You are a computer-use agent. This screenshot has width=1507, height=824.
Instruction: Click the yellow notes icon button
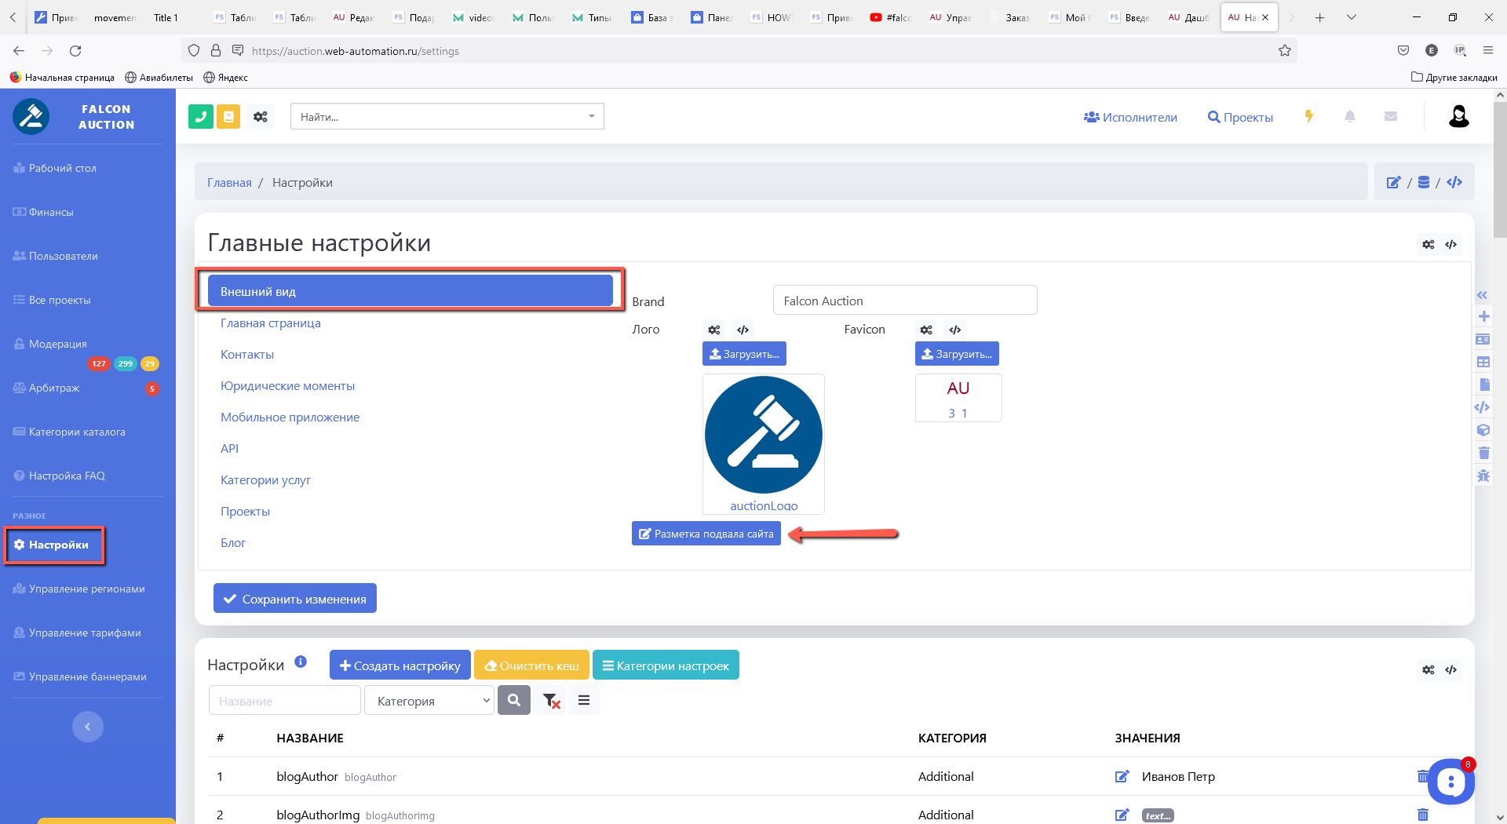point(228,117)
